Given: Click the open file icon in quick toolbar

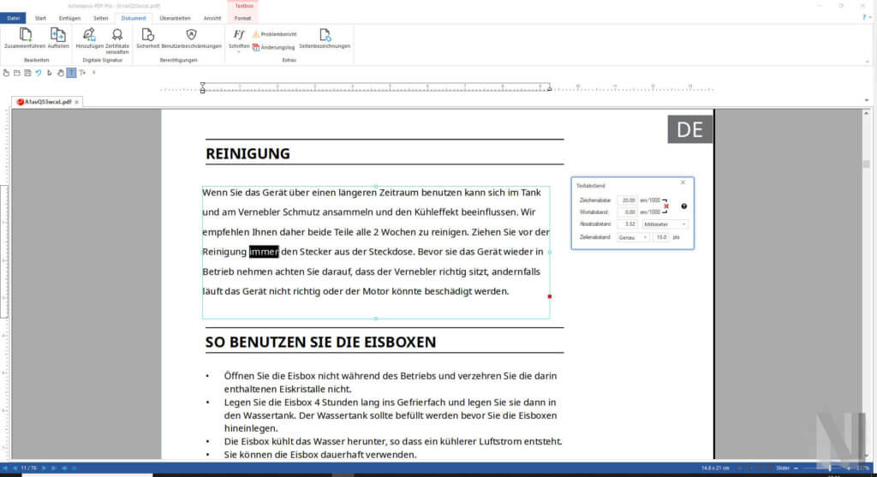Looking at the screenshot, I should 17,73.
